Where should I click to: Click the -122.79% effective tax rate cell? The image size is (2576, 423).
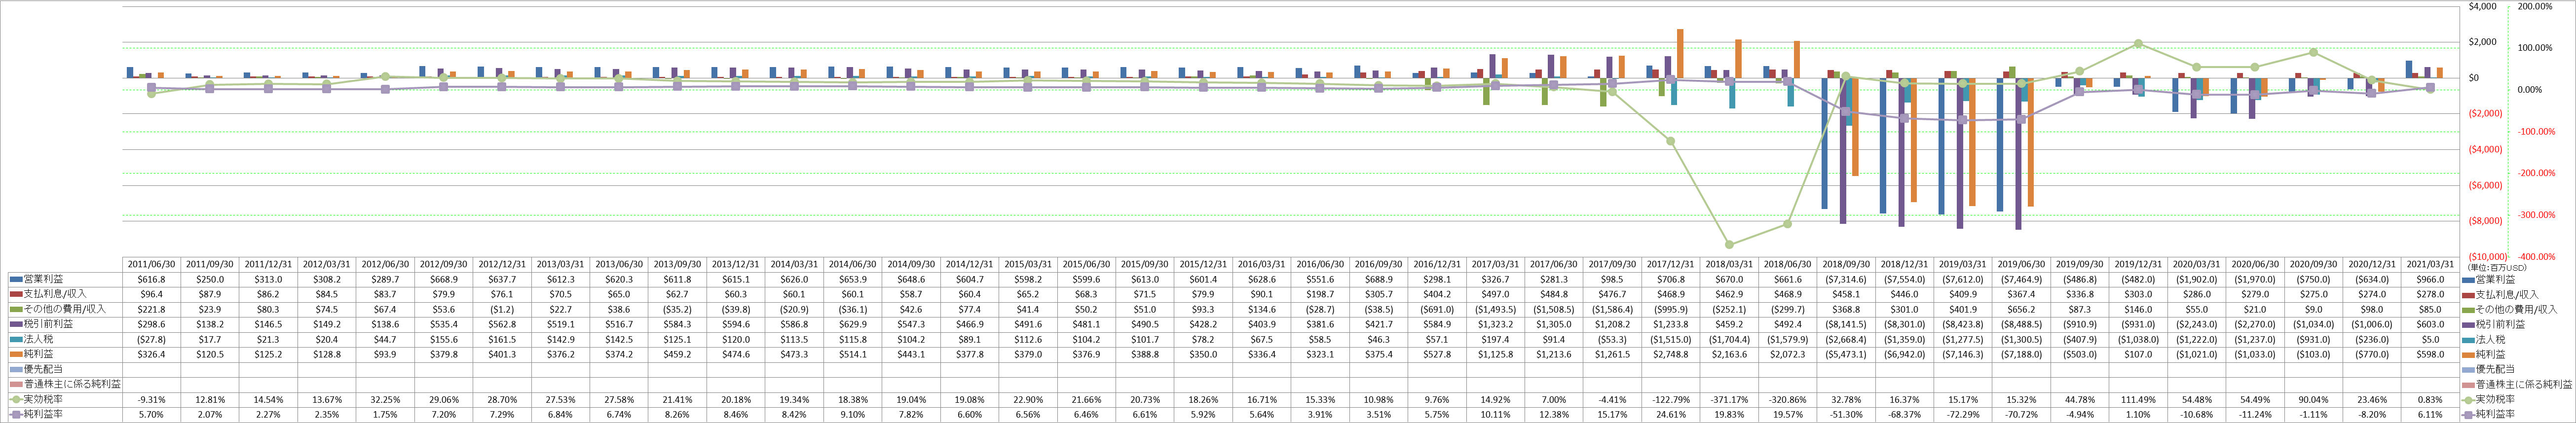click(x=1671, y=400)
